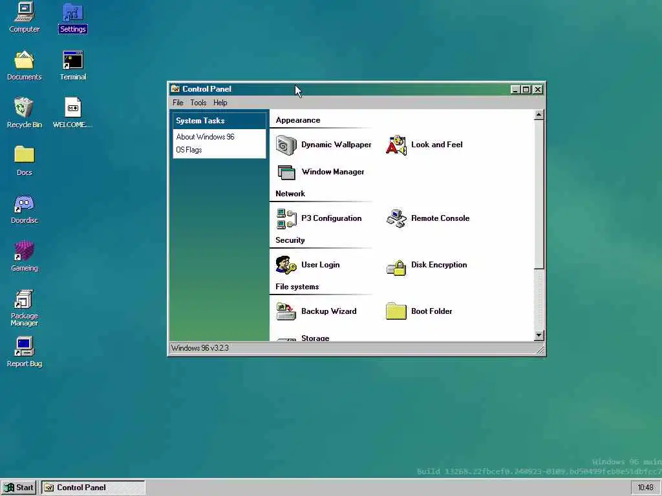This screenshot has height=496, width=662.
Task: Click the Windows 96 v3.2.3 status text
Action: click(200, 348)
